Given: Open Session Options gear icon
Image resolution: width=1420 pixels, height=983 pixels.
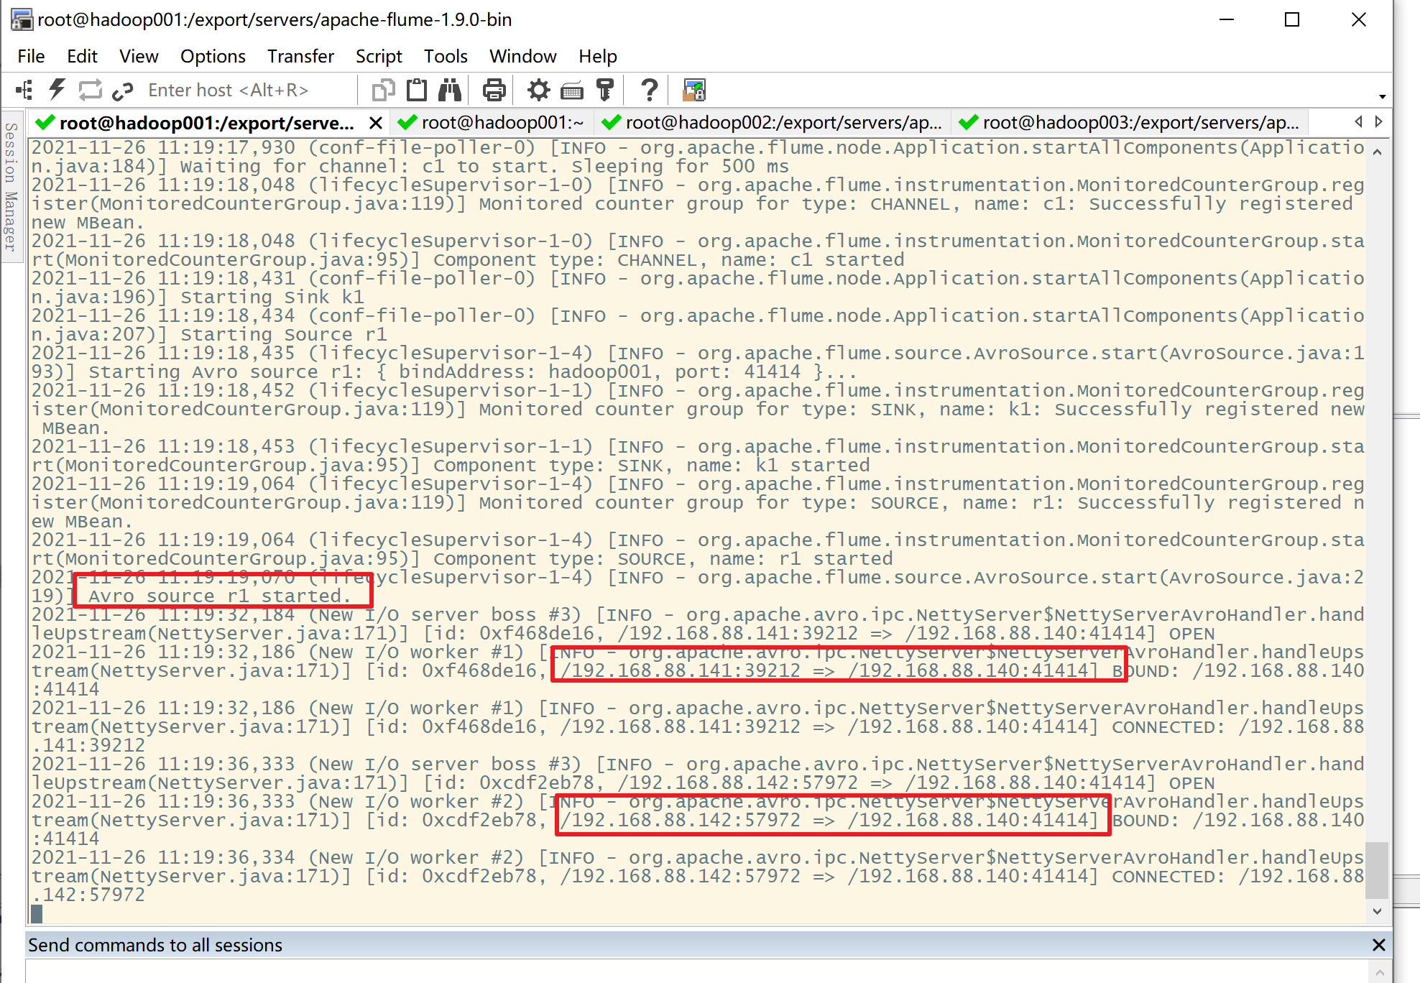Looking at the screenshot, I should pos(538,90).
